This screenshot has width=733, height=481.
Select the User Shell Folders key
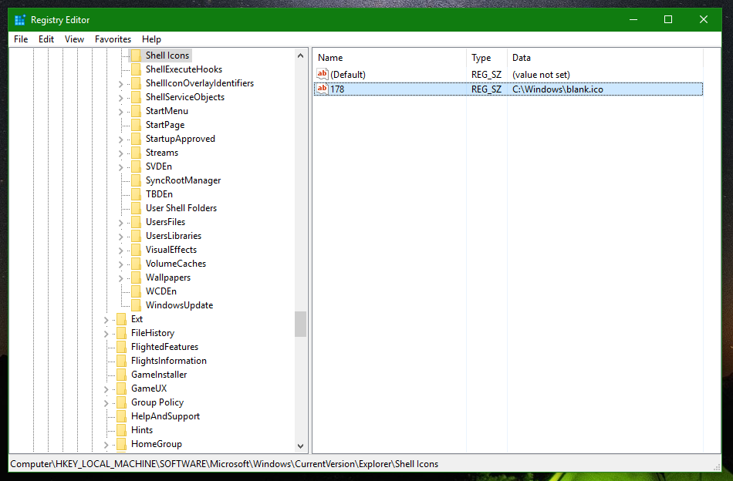(x=181, y=208)
